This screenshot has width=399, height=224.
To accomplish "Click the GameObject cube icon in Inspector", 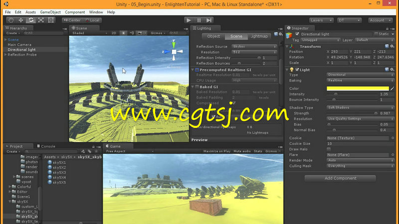I will 289,35.
